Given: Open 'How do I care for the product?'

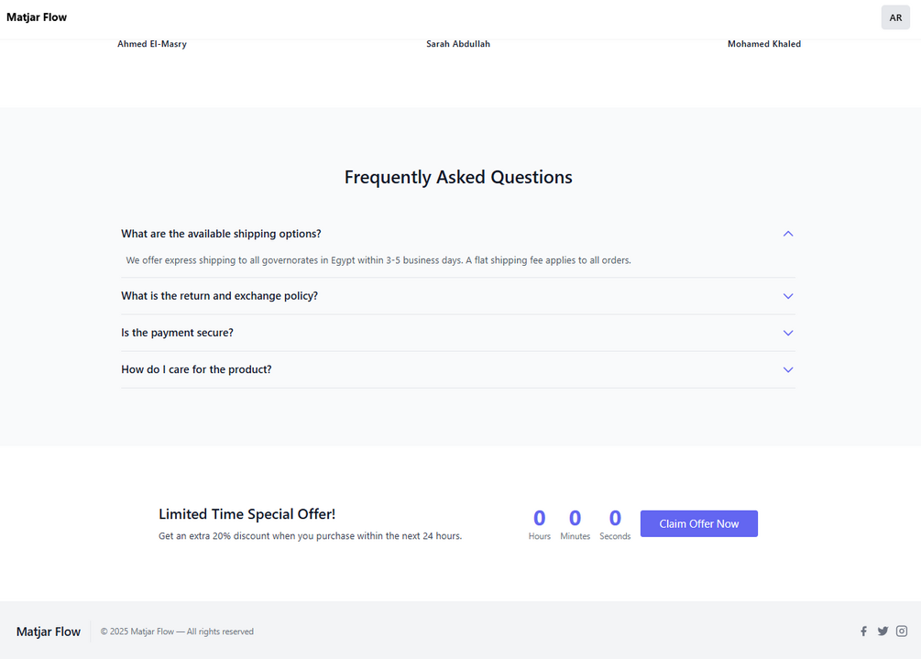Looking at the screenshot, I should point(196,369).
